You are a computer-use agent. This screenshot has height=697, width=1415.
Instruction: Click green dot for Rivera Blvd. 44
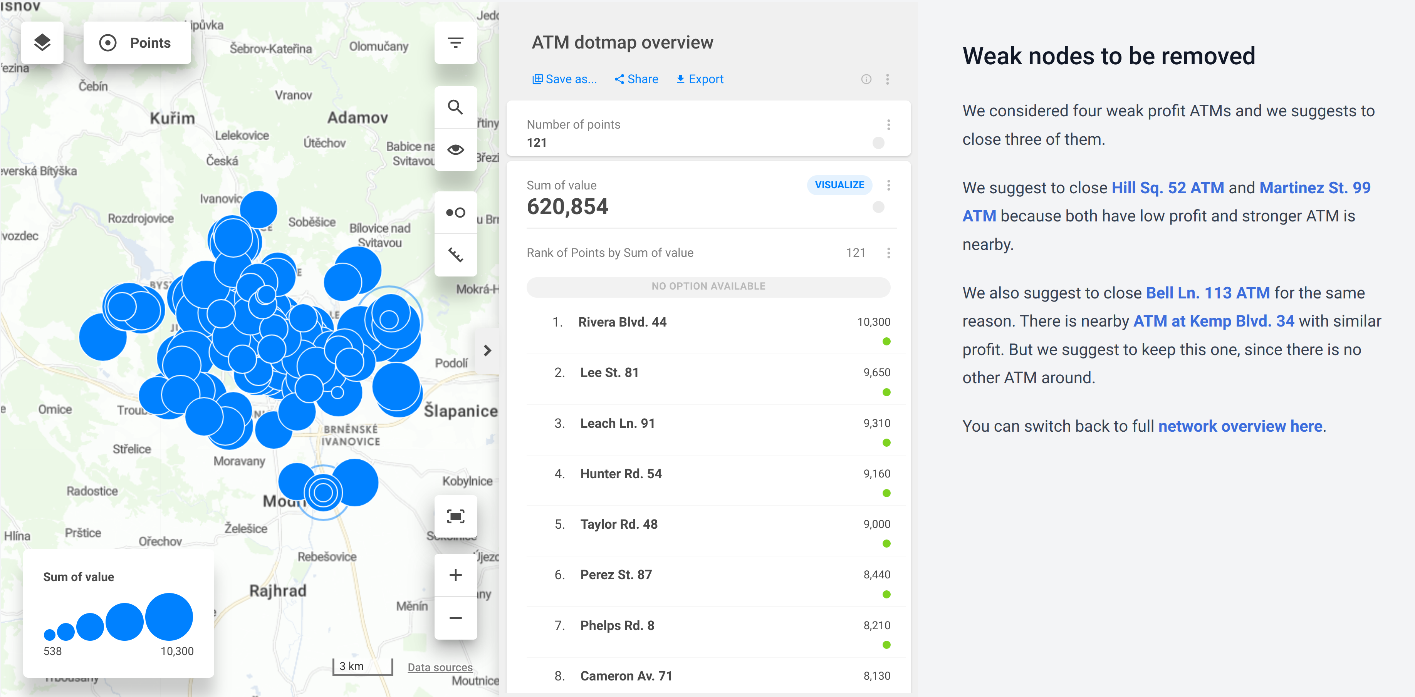point(886,342)
